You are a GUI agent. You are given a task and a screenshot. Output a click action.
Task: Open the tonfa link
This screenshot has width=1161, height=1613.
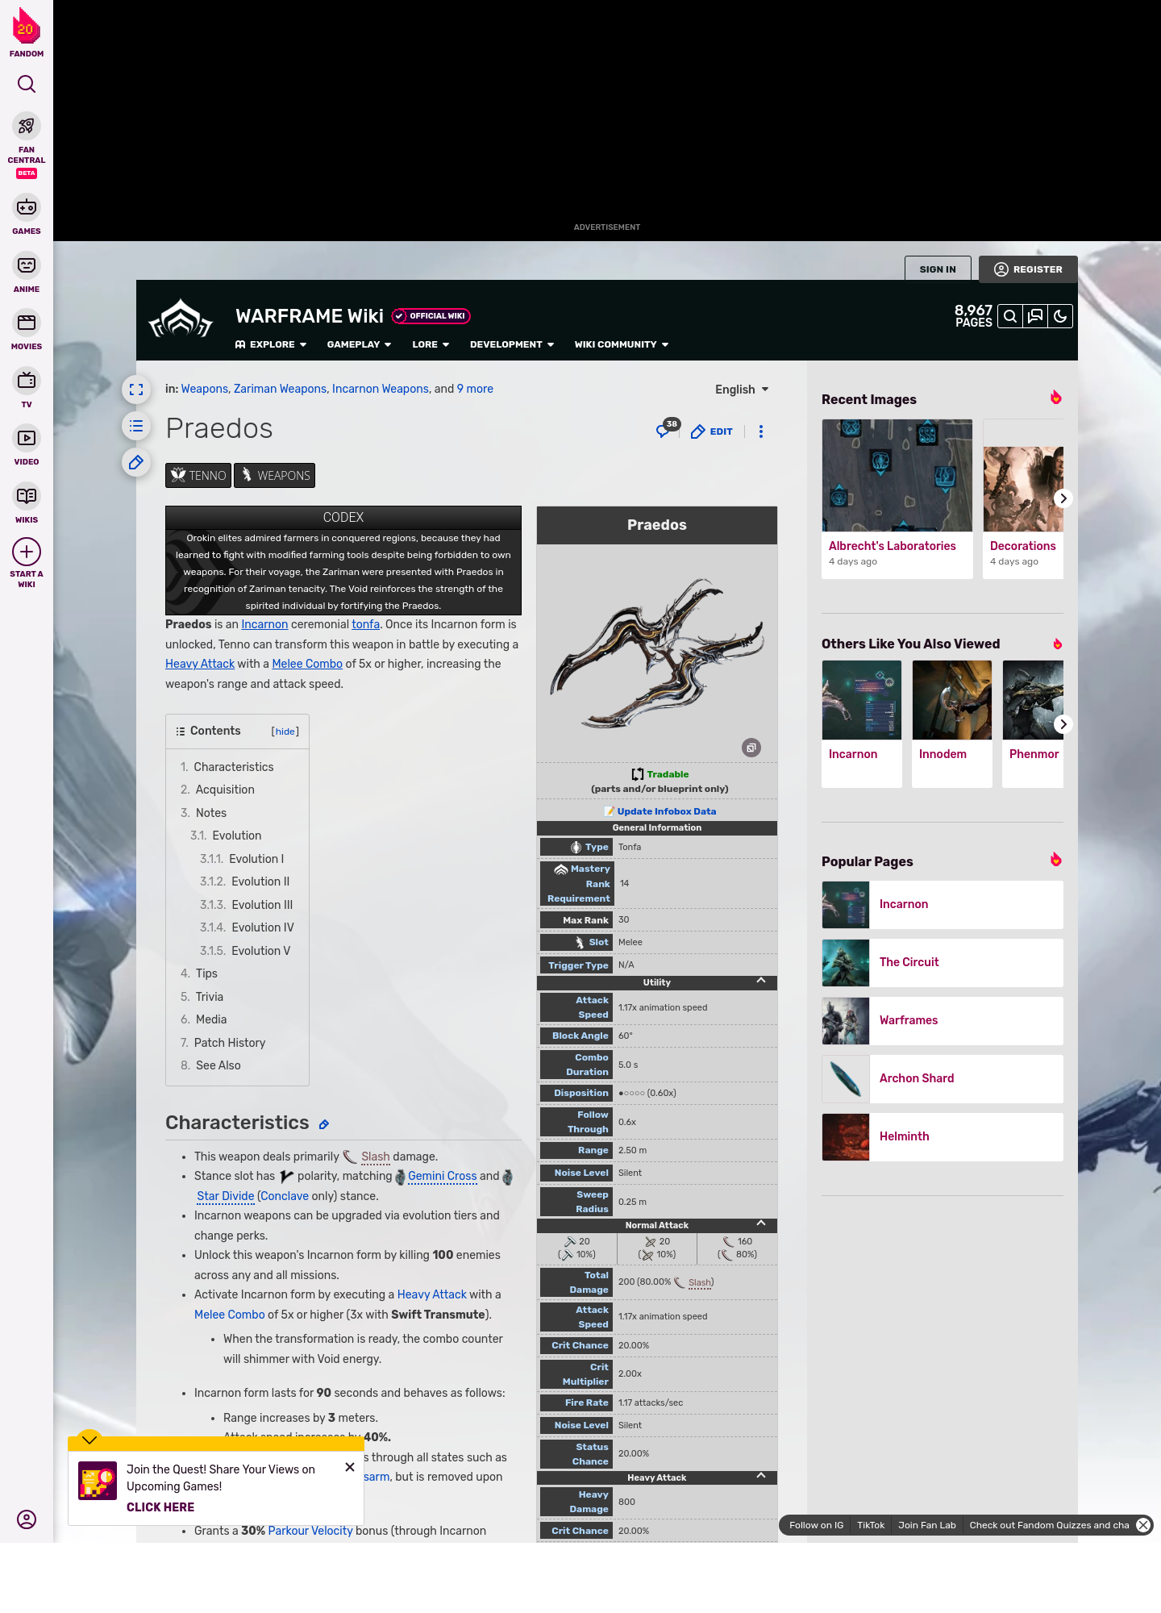tap(365, 624)
